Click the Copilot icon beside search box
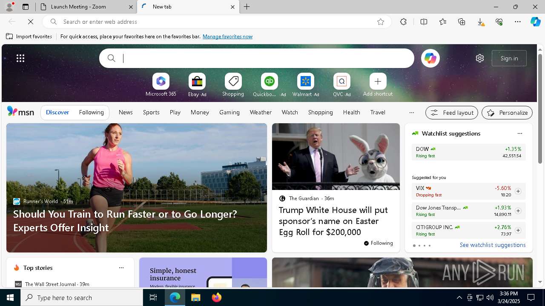The image size is (545, 306). click(x=430, y=58)
